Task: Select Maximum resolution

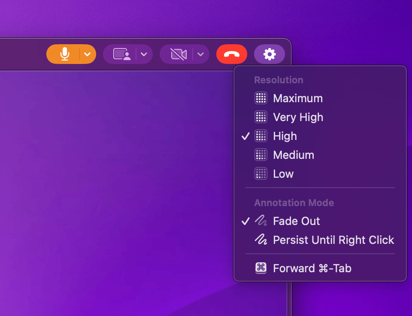Action: click(x=320, y=98)
